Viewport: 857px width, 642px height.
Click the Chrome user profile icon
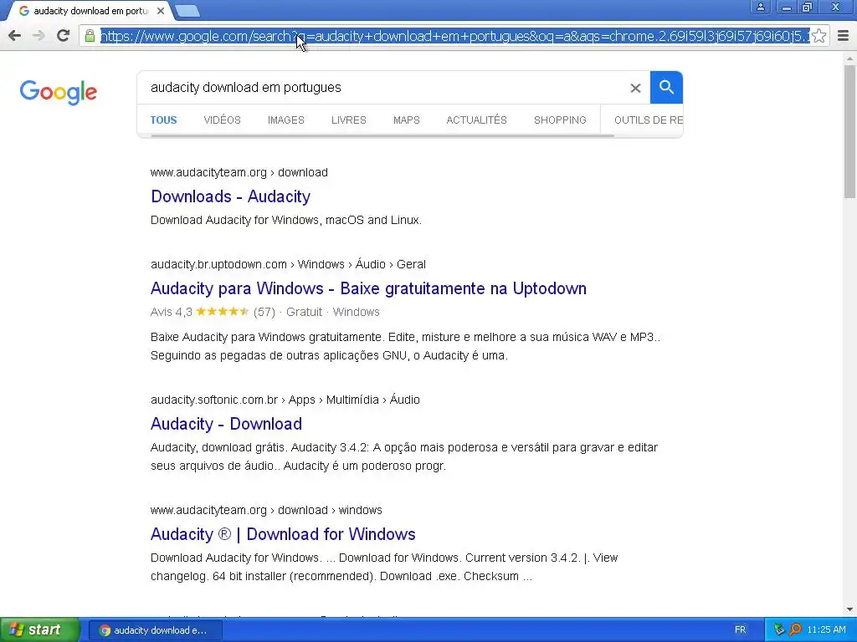click(760, 7)
